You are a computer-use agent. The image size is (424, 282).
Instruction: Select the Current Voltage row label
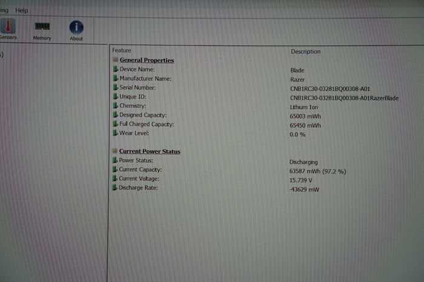coord(139,179)
